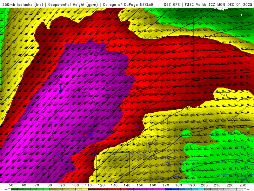Click the 50 knots legend label
The height and width of the screenshot is (191, 254).
11,185
